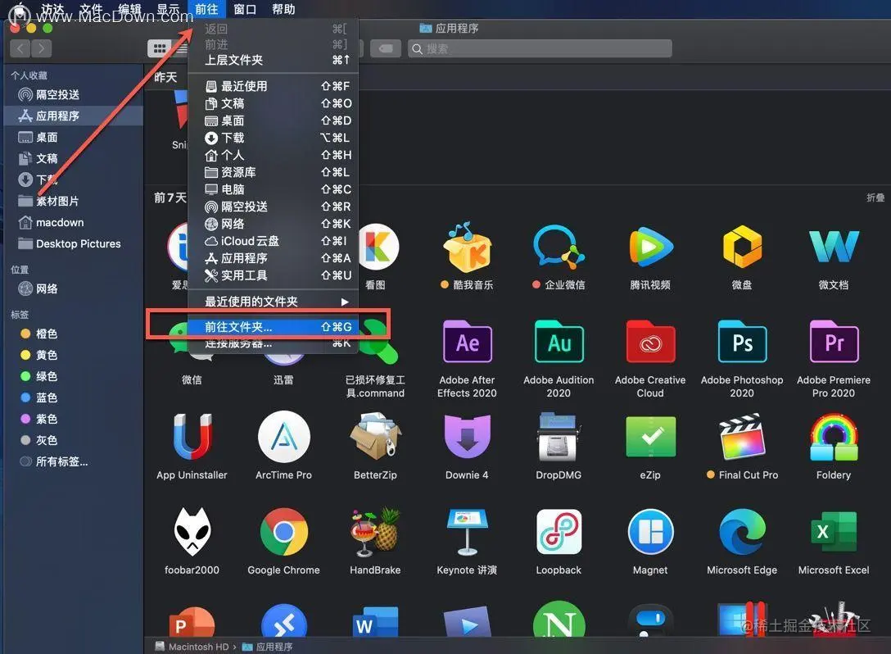The height and width of the screenshot is (654, 891).
Task: Click the edit tags toolbar button
Action: click(x=386, y=49)
